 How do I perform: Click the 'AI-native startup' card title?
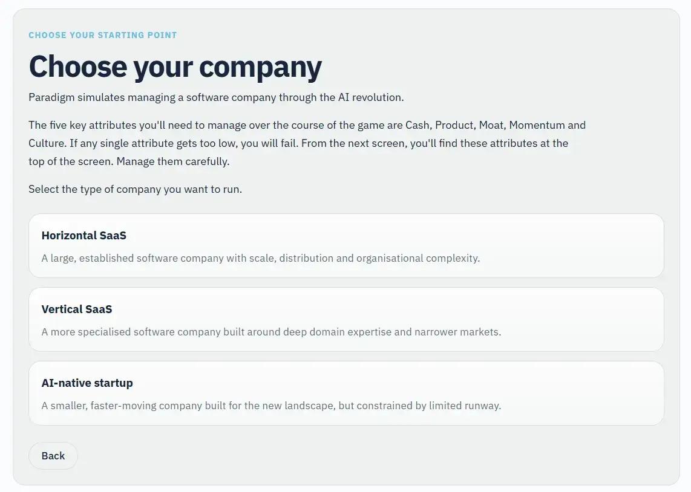pos(87,383)
